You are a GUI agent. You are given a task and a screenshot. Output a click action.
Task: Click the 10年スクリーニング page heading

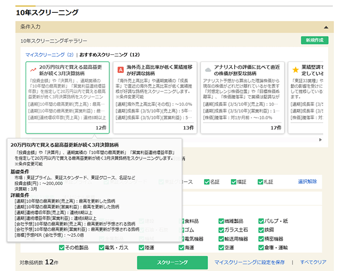pyautogui.click(x=47, y=12)
